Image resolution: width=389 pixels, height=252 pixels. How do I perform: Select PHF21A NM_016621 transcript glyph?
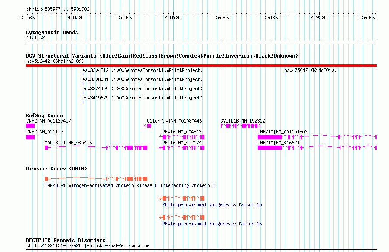point(317,148)
